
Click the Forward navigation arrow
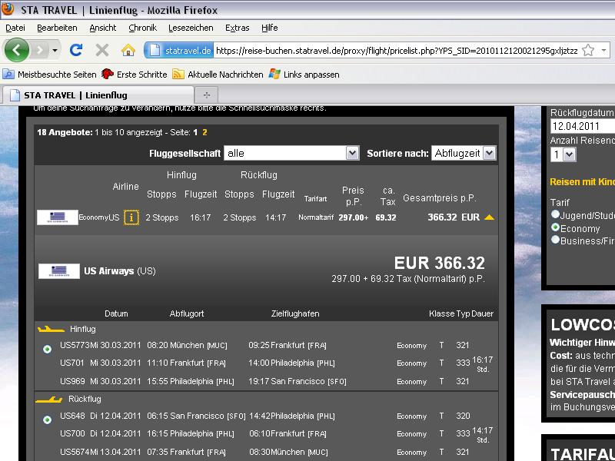[39, 50]
